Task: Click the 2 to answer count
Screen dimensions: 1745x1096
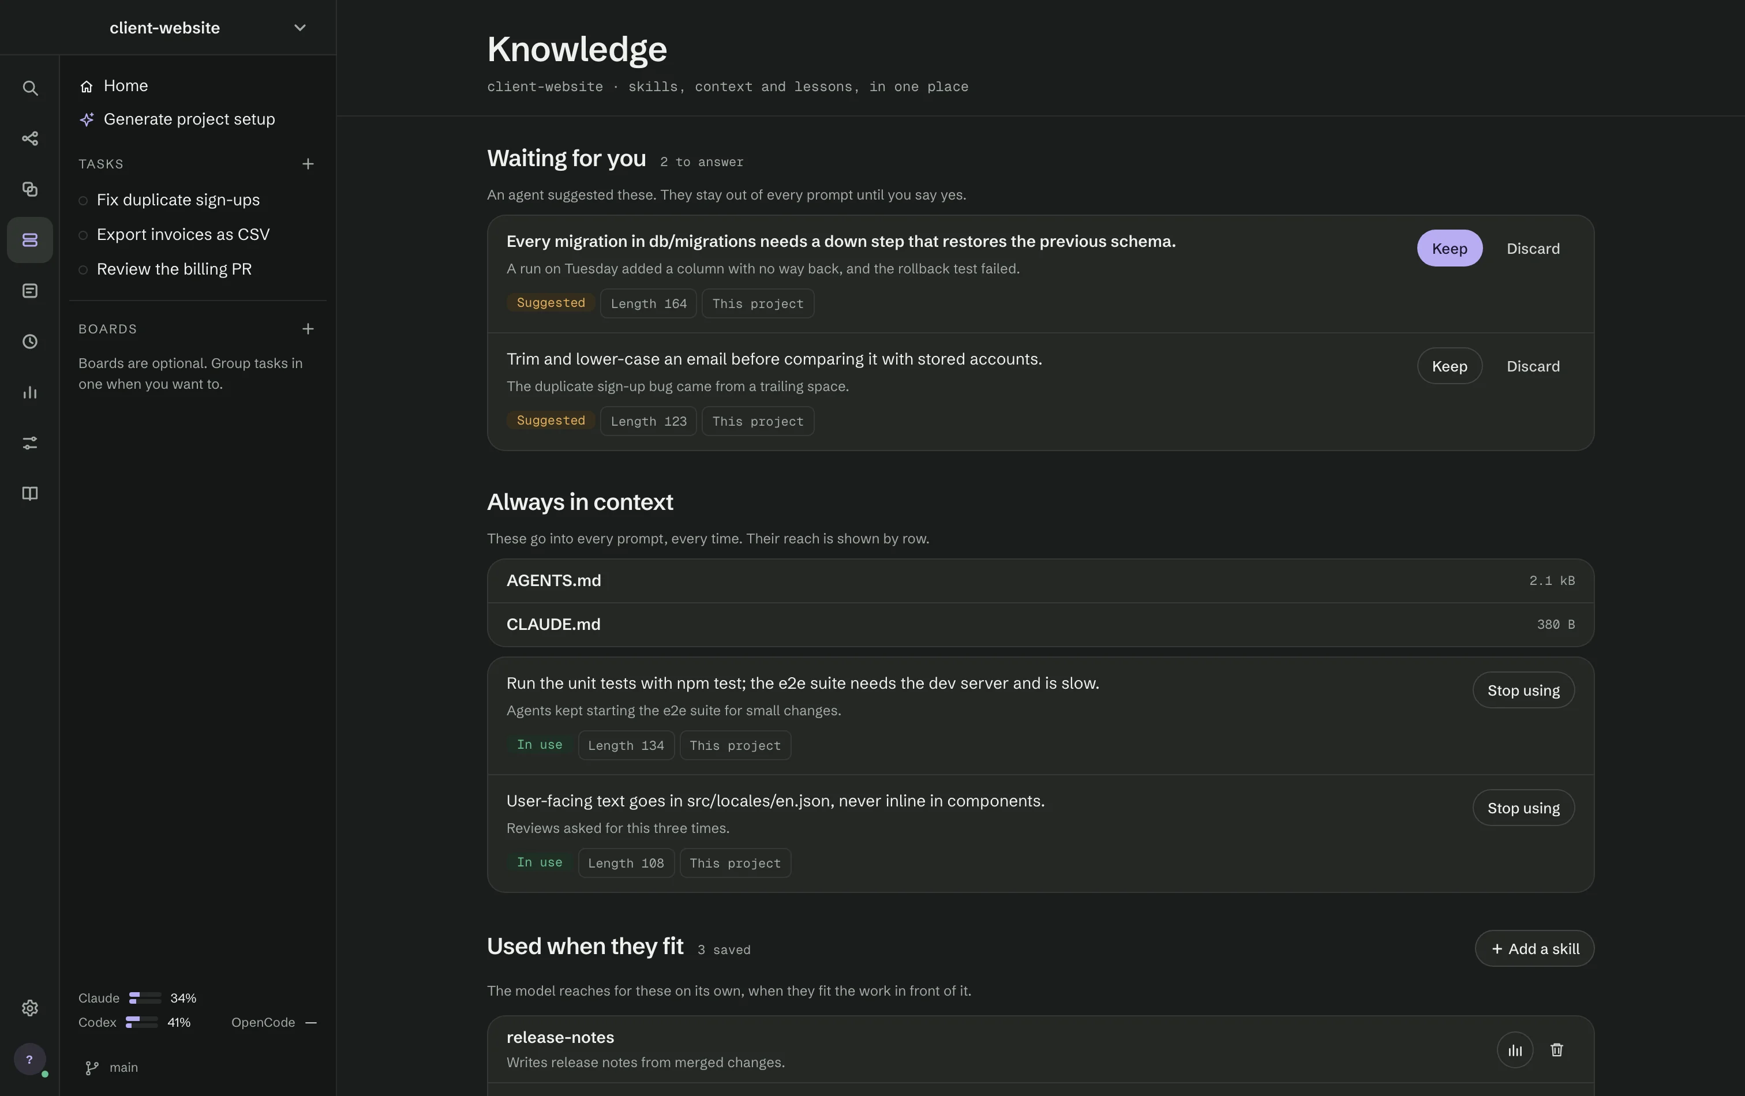Action: click(x=702, y=162)
